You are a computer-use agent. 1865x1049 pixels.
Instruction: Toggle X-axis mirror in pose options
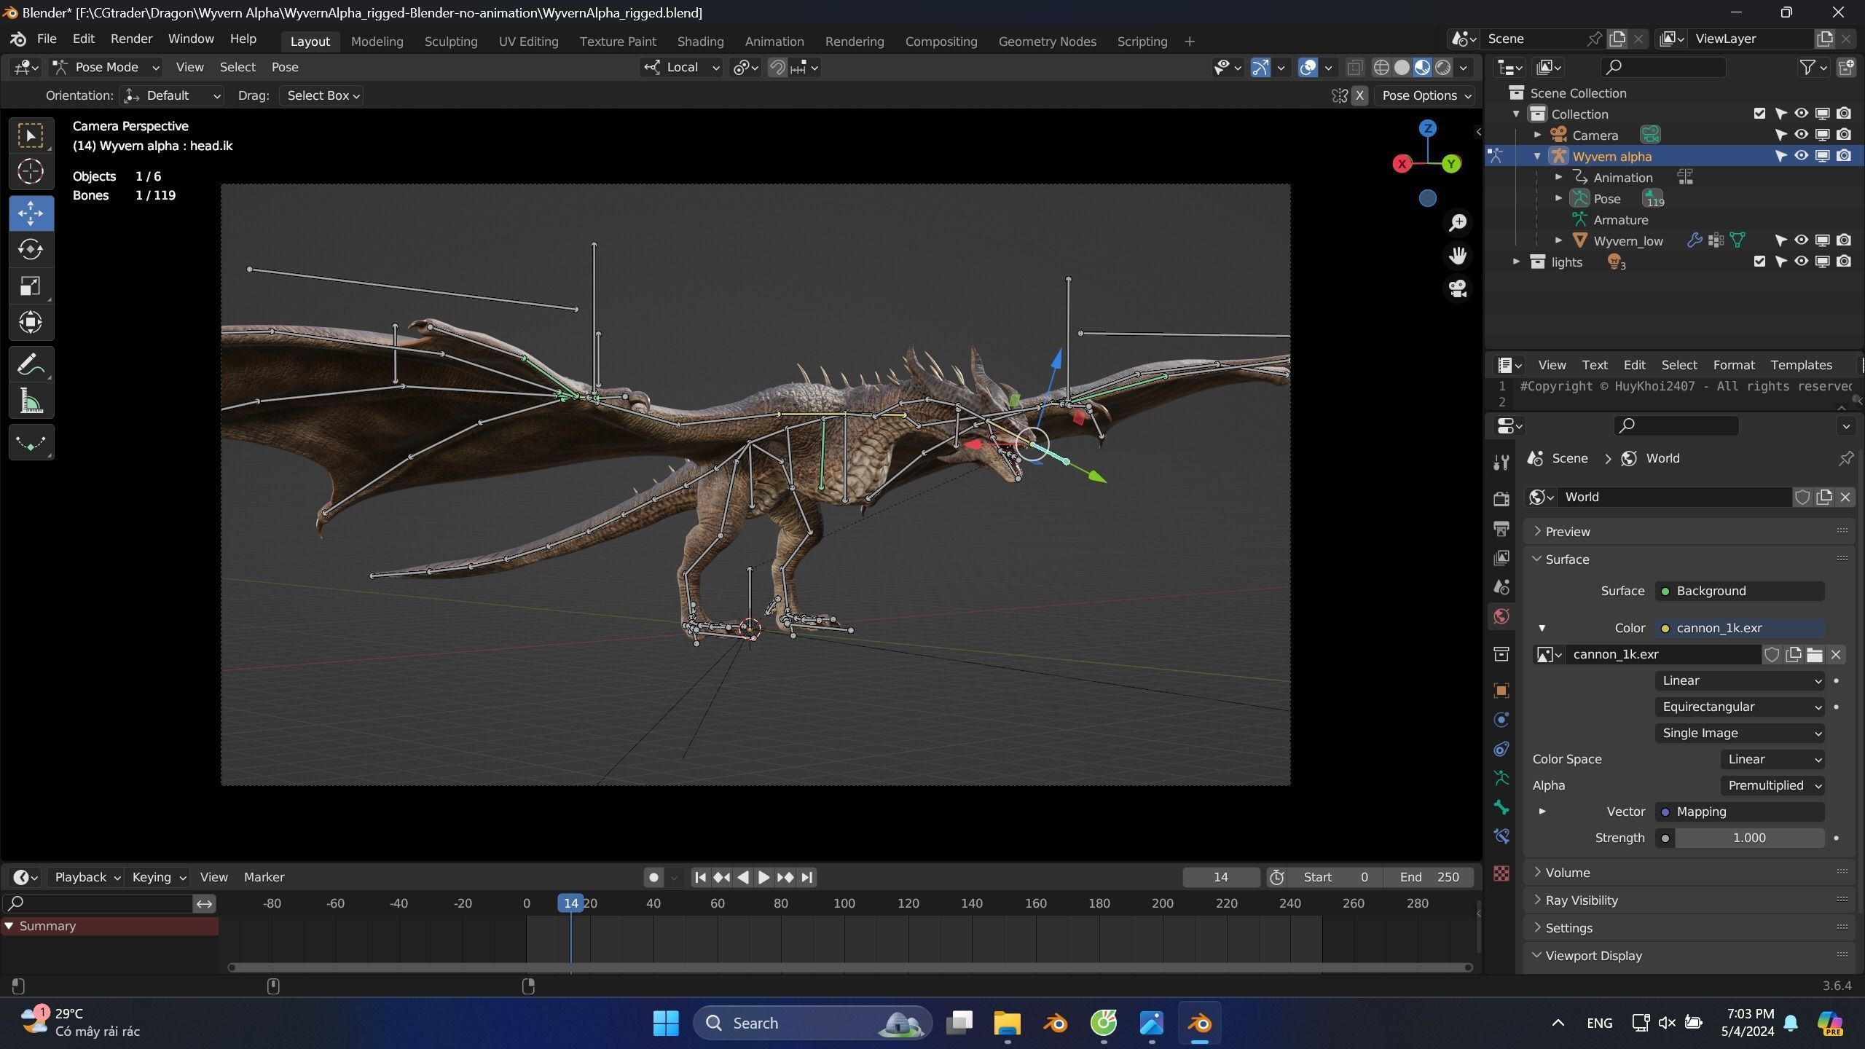[1359, 96]
